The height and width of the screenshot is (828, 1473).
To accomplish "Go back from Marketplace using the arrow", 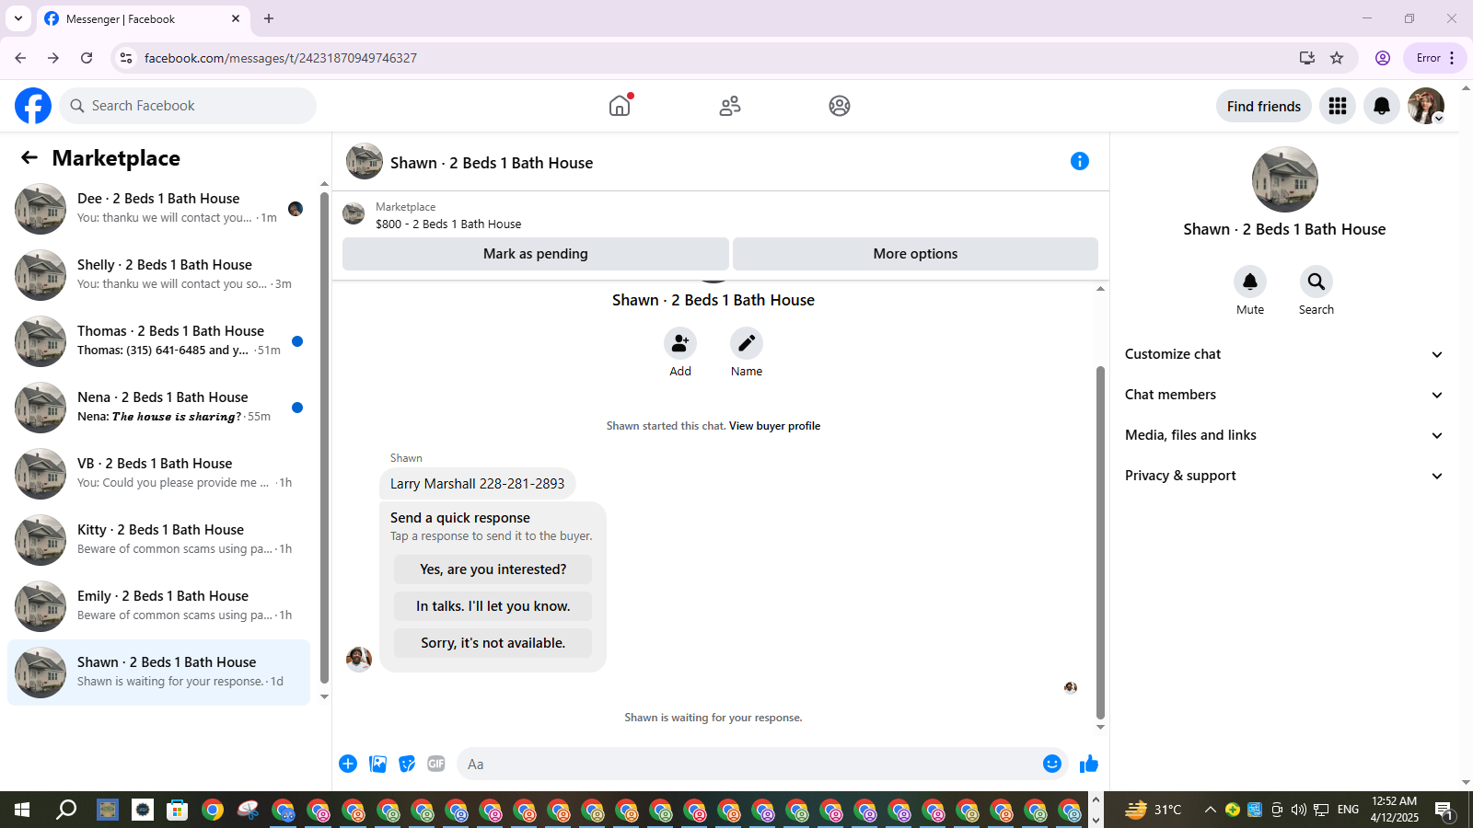I will [x=29, y=157].
